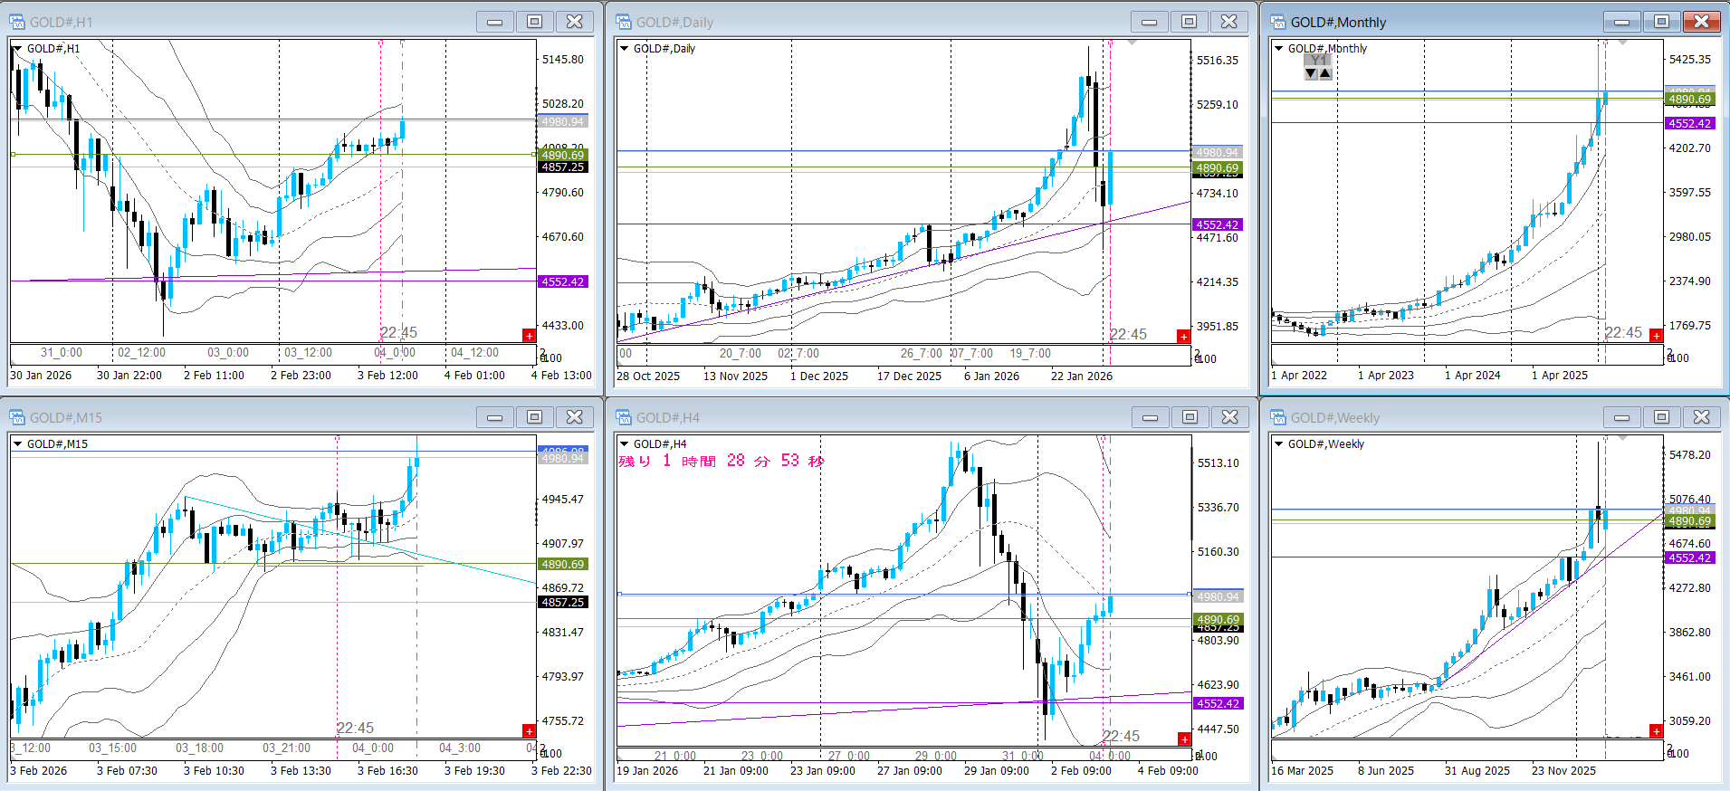Open the triangle dropdown beside the GOLD#,H4 label
This screenshot has width=1730, height=791.
[624, 444]
